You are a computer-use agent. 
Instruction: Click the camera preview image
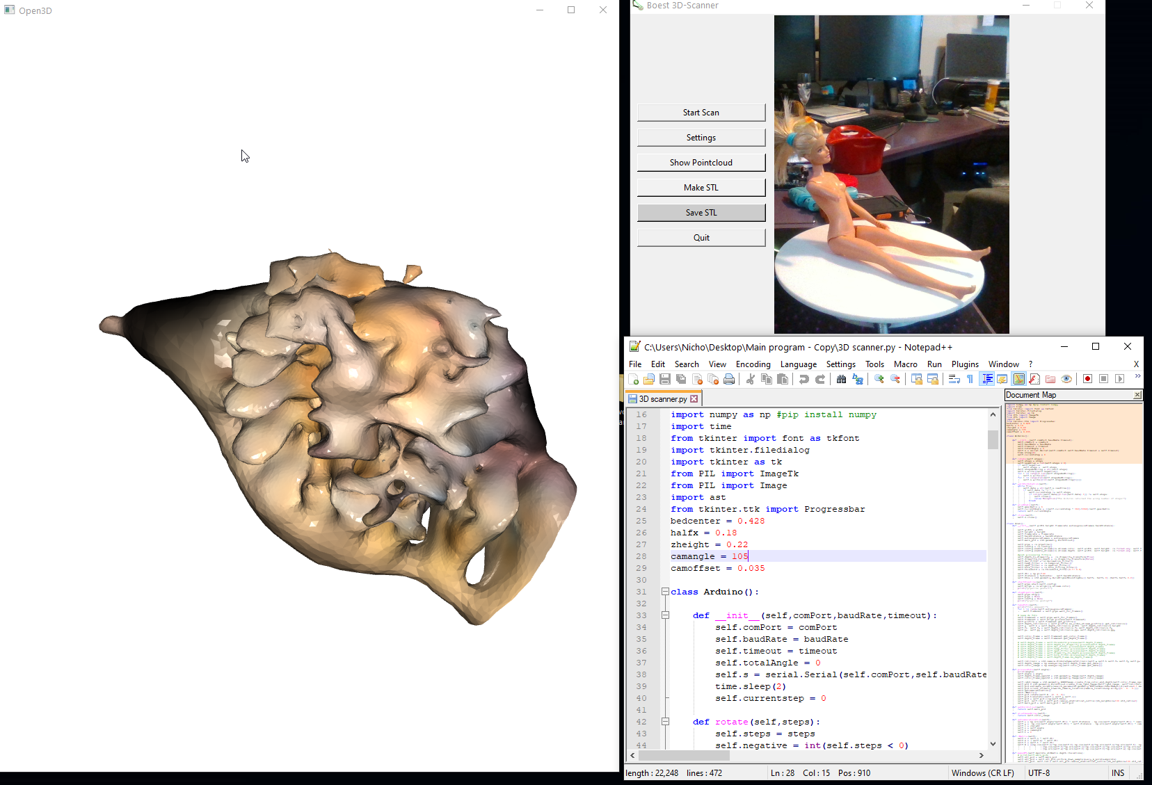pyautogui.click(x=890, y=174)
